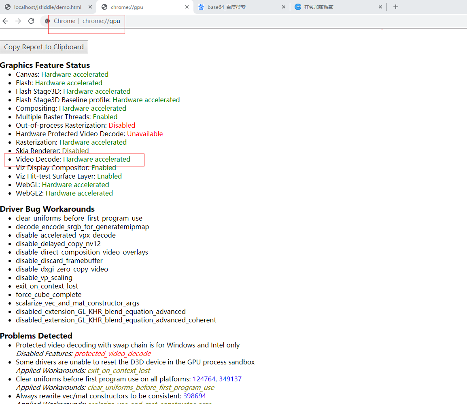
Task: Click the Baidu favicon on the base64 tab
Action: pyautogui.click(x=200, y=7)
